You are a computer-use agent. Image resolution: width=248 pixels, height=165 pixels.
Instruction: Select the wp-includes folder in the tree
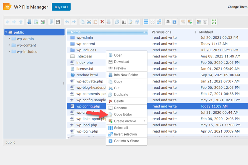coord(27,52)
